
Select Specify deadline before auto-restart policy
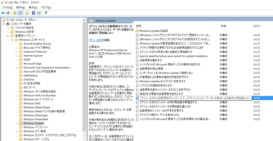[x=173, y=56]
